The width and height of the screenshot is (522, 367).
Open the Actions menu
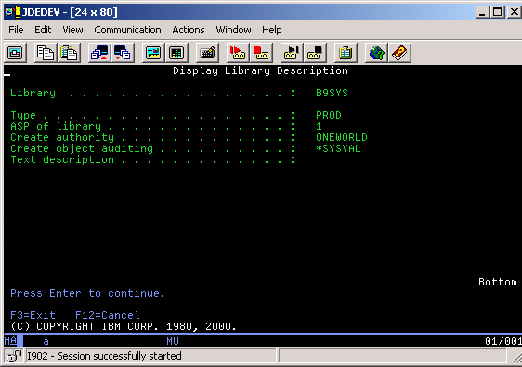(189, 30)
